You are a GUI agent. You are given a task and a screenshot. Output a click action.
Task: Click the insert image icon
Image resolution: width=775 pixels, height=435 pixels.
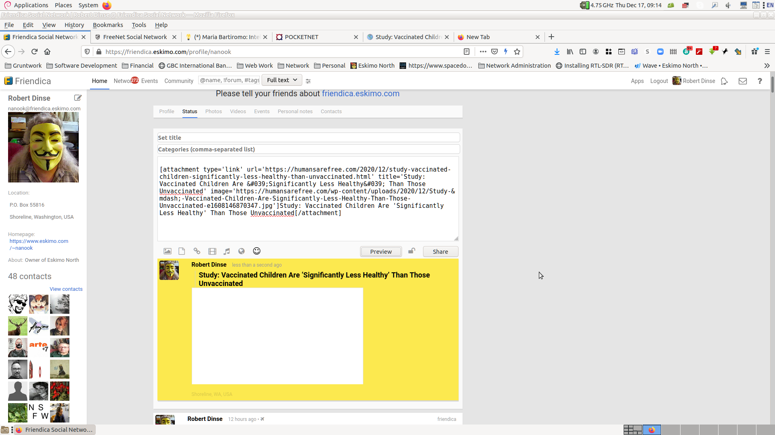click(167, 251)
